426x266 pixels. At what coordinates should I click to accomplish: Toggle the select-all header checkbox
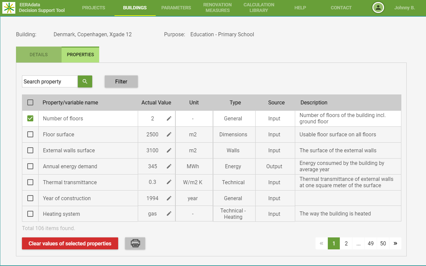[30, 102]
